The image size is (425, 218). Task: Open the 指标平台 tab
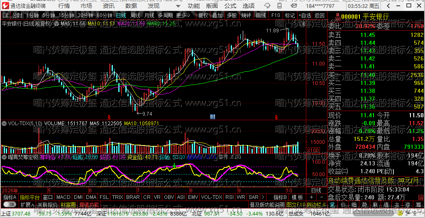pos(30,197)
